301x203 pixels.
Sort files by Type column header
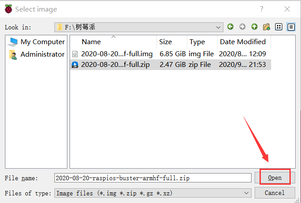pos(202,41)
